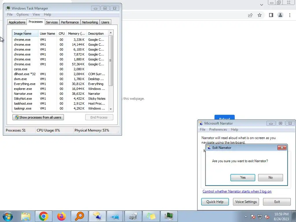Open the Action Center flag icon
The image size is (296, 222).
[x=253, y=217]
